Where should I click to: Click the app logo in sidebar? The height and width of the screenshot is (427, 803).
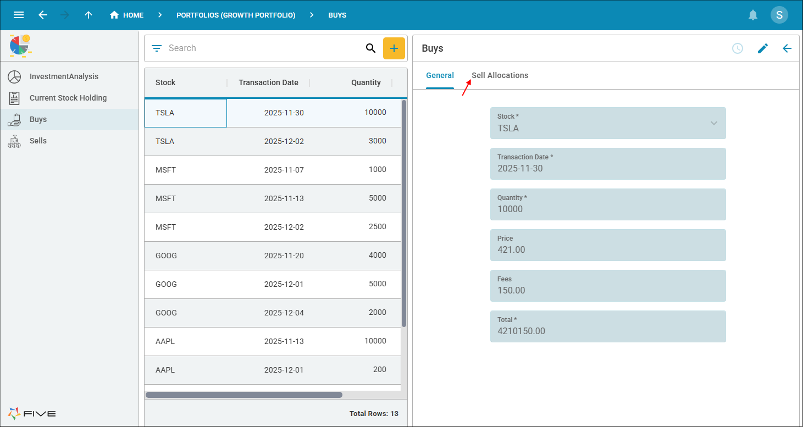(x=20, y=46)
